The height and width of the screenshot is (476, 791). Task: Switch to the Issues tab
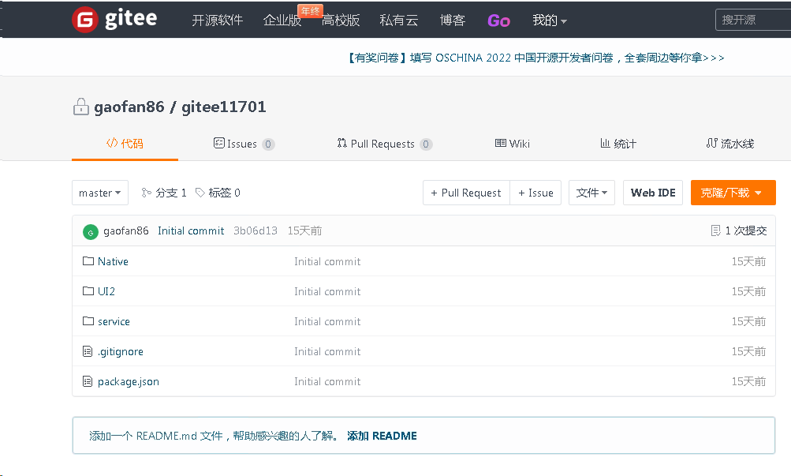(x=243, y=144)
